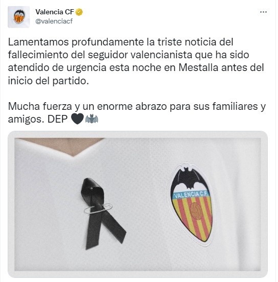Image resolution: width=278 pixels, height=282 pixels.
Task: Click the Valencia C.F. crest on jersey
Action: pyautogui.click(x=192, y=204)
